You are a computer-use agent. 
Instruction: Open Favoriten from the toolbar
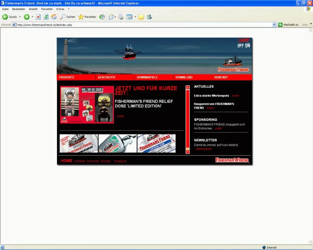click(87, 17)
